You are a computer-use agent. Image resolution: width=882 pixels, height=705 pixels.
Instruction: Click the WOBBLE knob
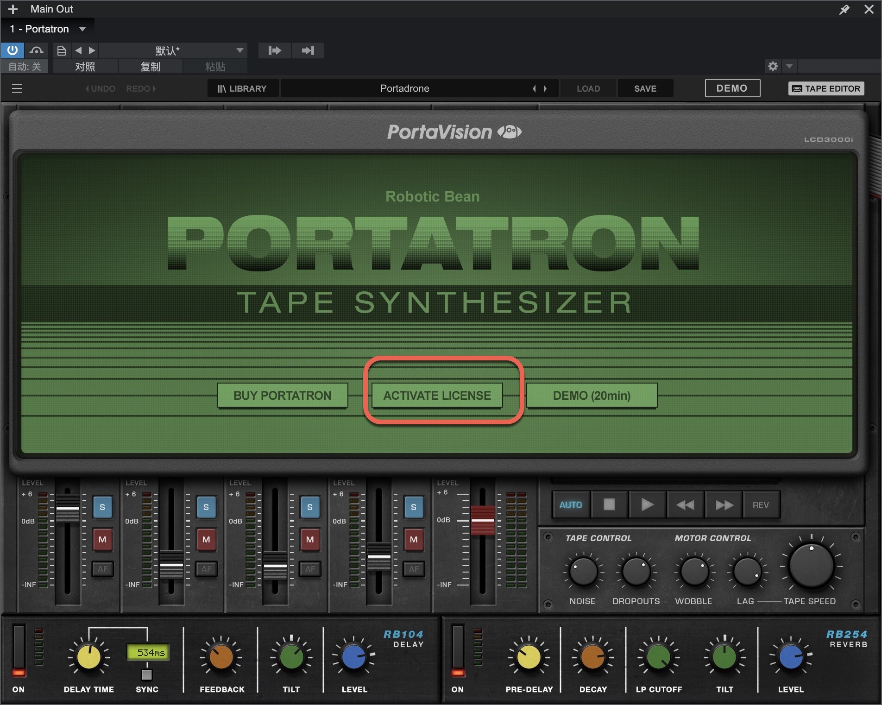pos(694,572)
